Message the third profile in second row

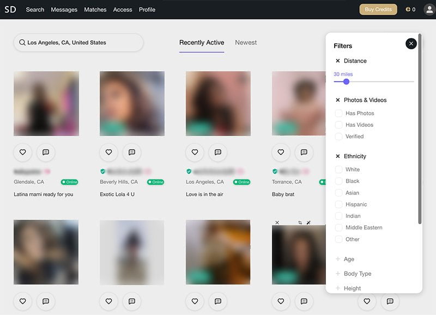218,301
